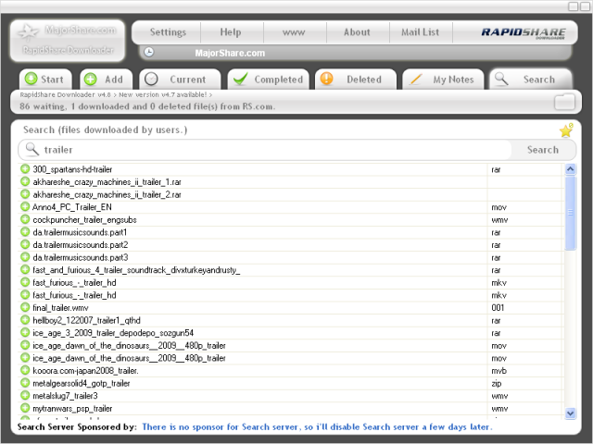Click the results list scroll down arrow
This screenshot has width=593, height=444.
coord(571,413)
